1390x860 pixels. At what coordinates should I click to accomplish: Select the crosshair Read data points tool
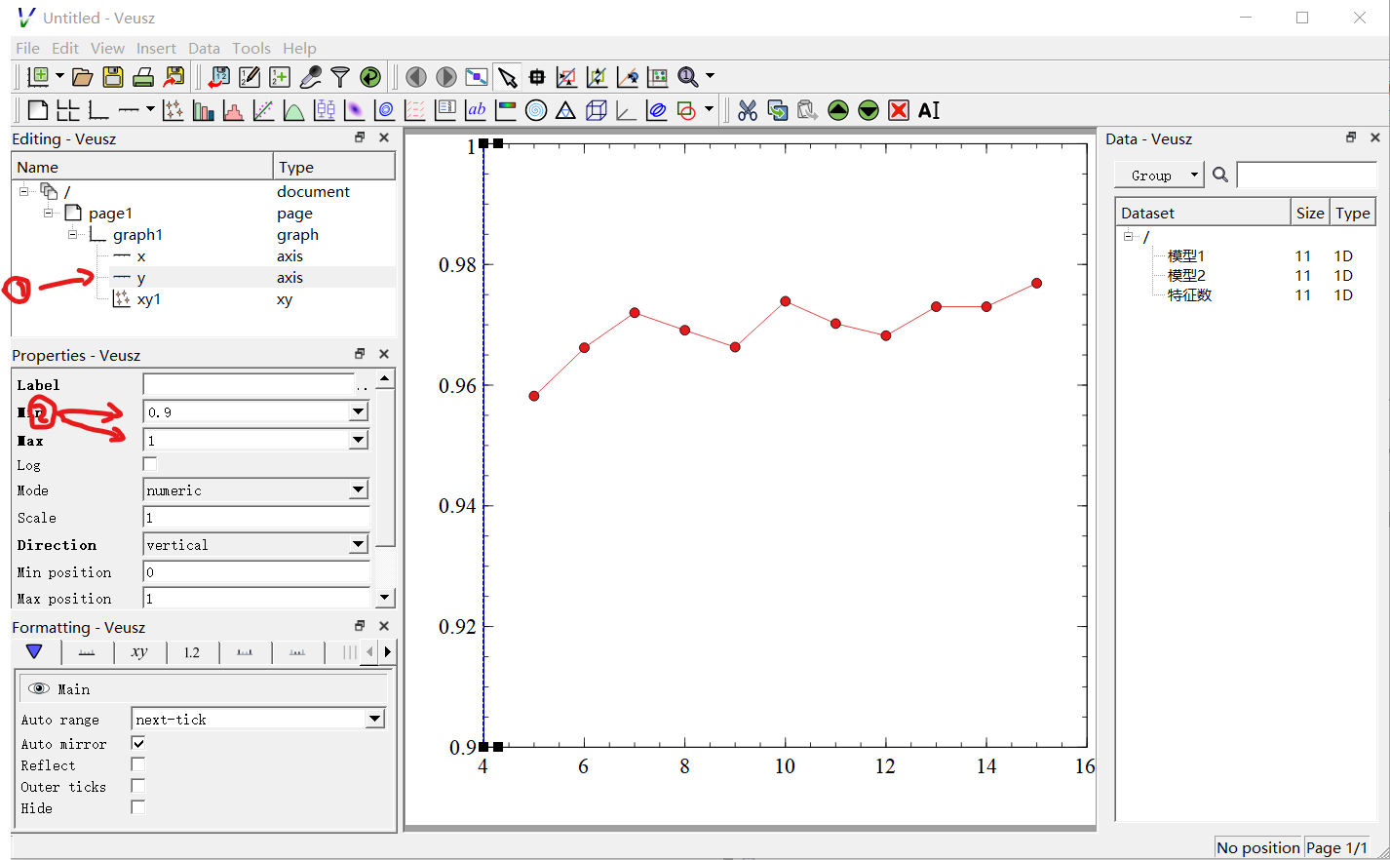click(537, 77)
